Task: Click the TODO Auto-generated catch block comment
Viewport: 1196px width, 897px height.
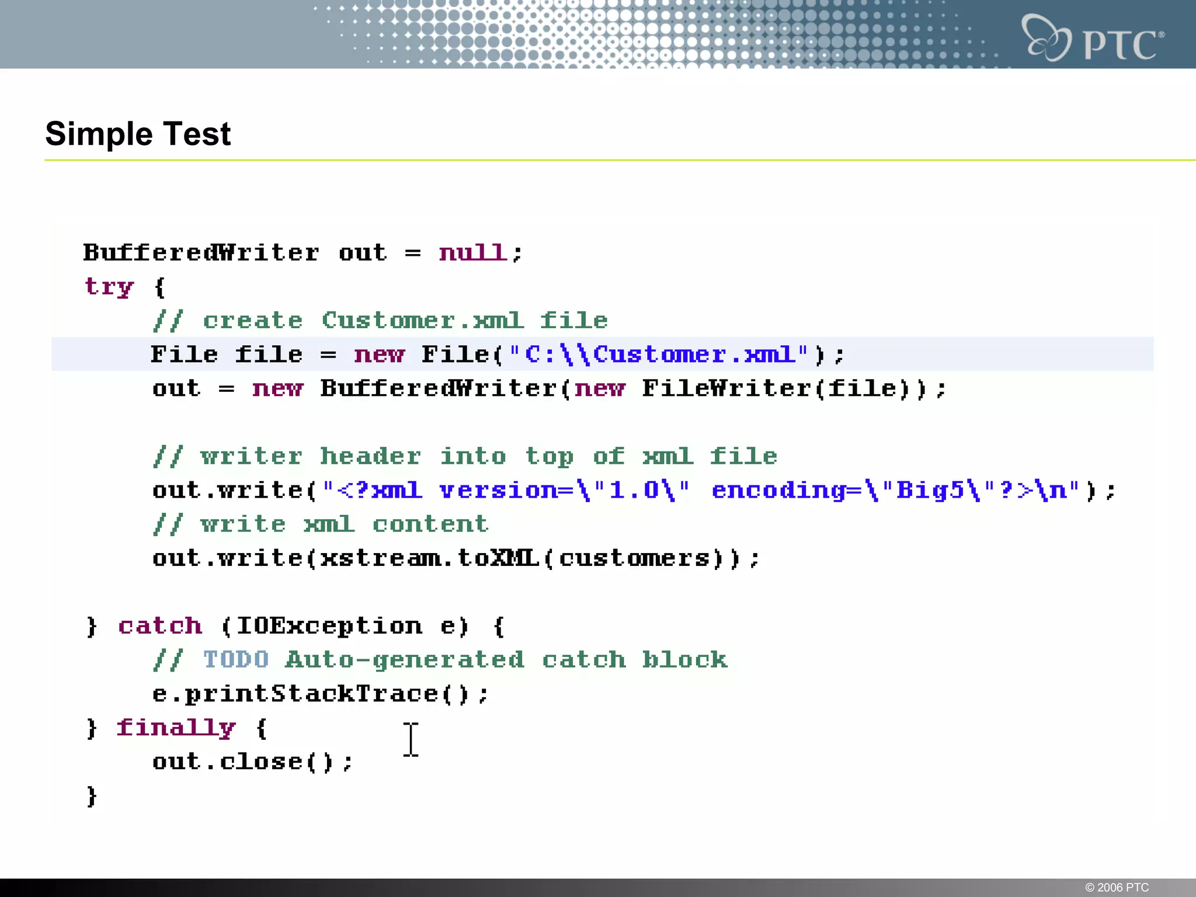Action: click(x=440, y=660)
